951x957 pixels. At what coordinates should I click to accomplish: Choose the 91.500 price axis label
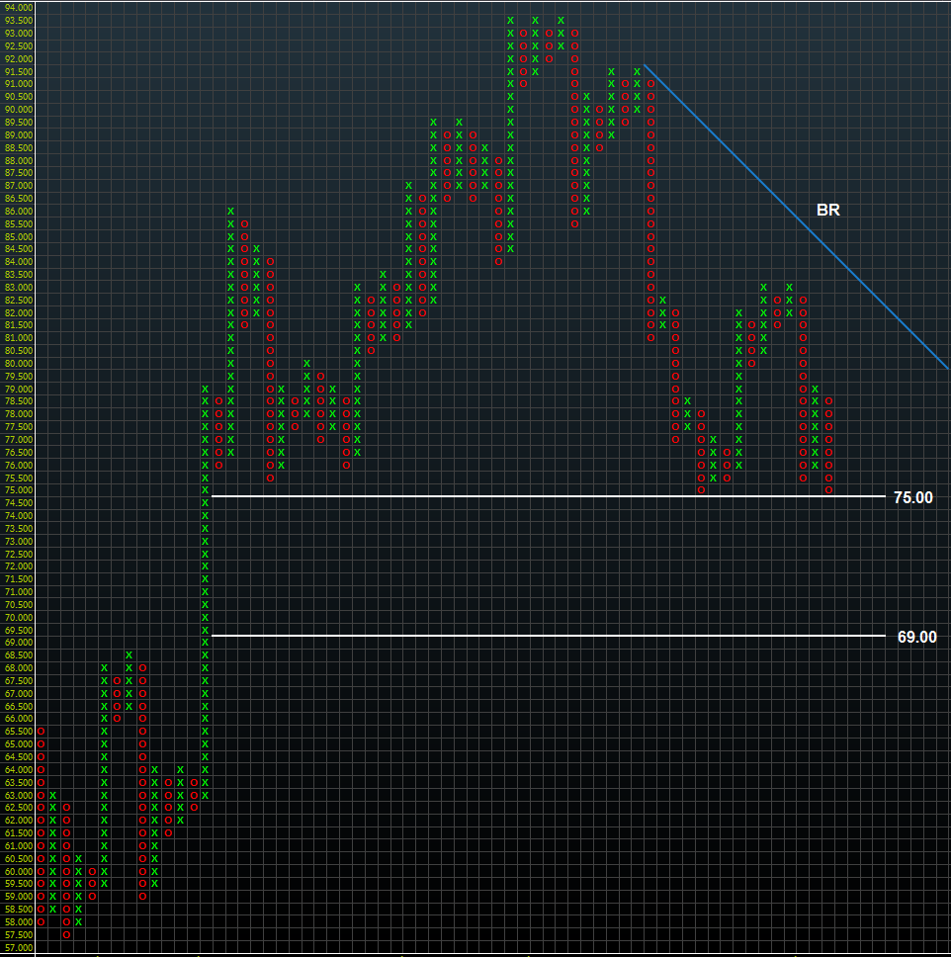coord(18,71)
